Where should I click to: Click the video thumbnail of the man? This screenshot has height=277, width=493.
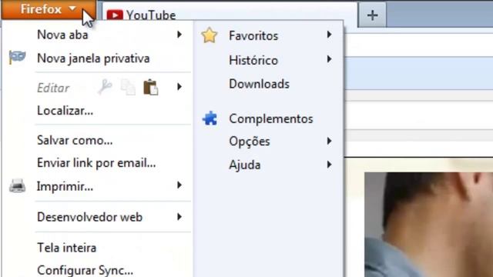(428, 225)
